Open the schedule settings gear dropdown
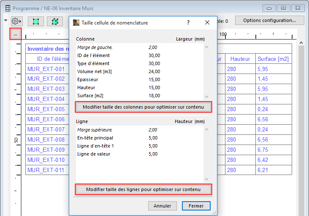309x216 pixels. click(x=16, y=21)
